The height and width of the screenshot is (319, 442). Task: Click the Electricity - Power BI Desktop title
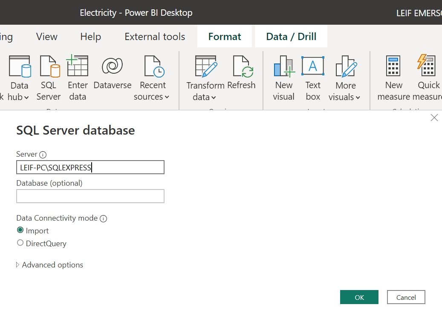pyautogui.click(x=136, y=13)
